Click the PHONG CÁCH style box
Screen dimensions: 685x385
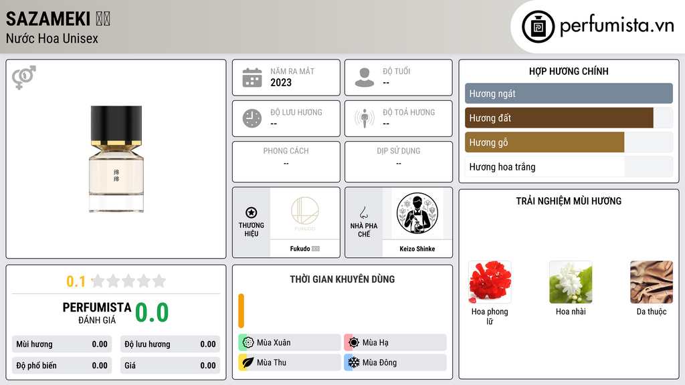coord(286,162)
